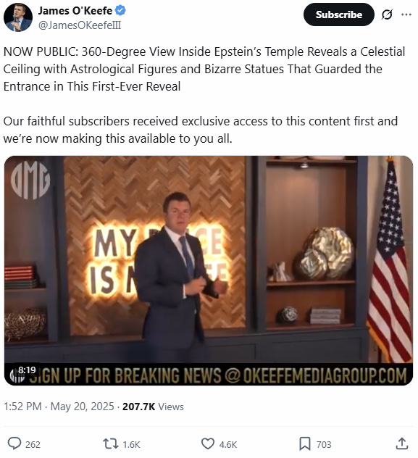The image size is (418, 458).
Task: Open the reply comment icon
Action: 14,444
